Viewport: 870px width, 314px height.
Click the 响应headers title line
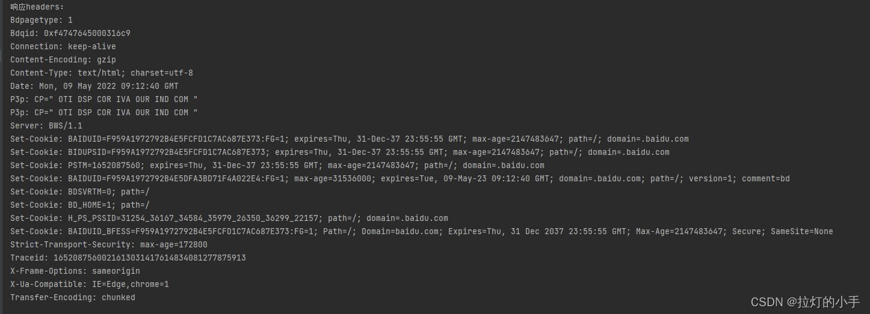pyautogui.click(x=37, y=7)
